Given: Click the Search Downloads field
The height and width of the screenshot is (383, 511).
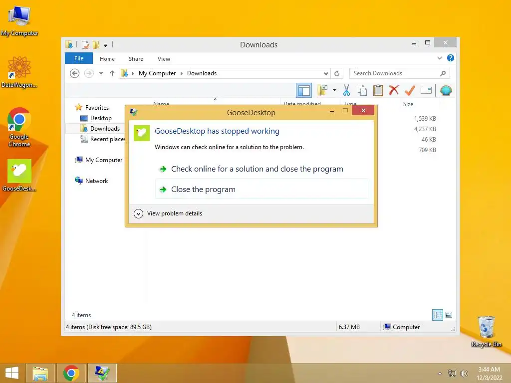Looking at the screenshot, I should click(x=400, y=73).
